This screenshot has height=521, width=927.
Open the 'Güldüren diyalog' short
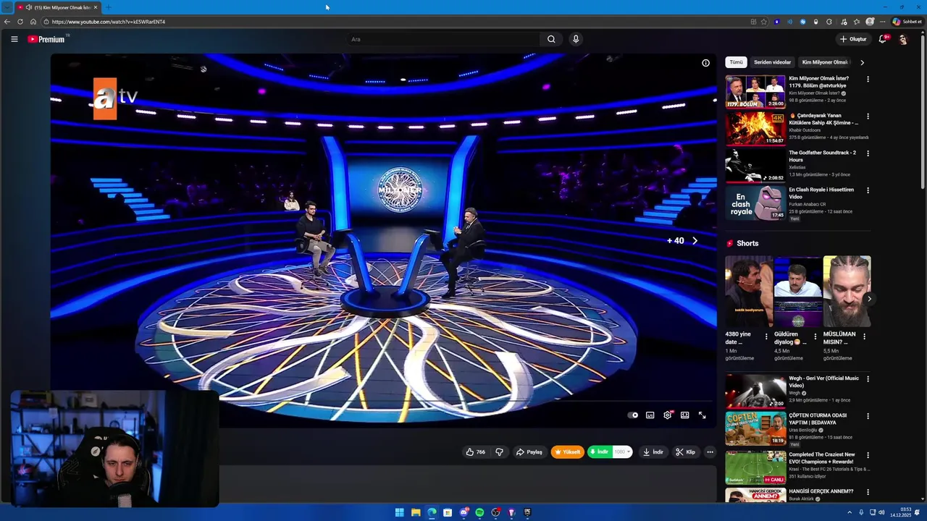coord(798,292)
